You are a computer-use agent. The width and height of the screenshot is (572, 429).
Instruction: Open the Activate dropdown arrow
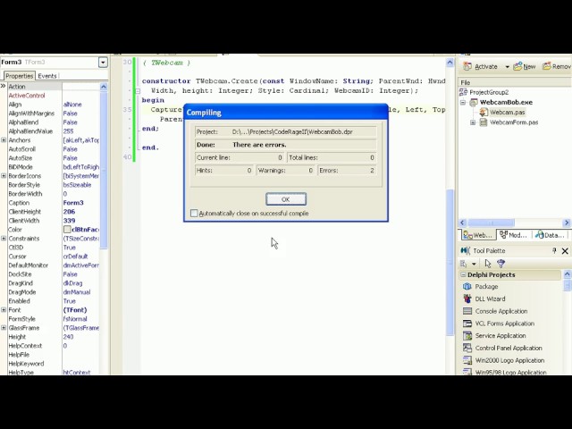(x=507, y=67)
